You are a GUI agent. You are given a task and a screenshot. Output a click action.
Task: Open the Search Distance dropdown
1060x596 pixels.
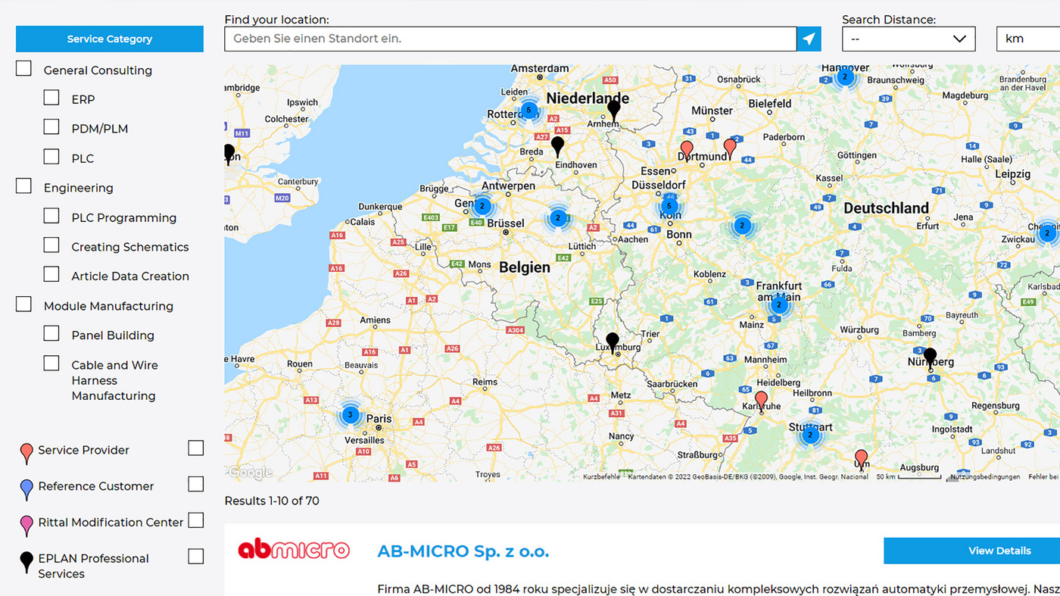pyautogui.click(x=909, y=39)
